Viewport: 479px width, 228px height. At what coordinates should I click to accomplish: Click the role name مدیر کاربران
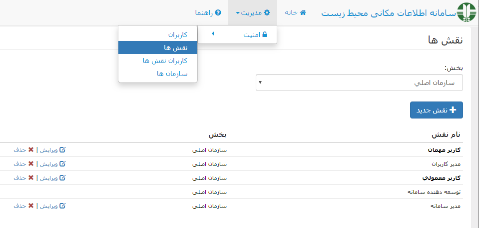(x=446, y=164)
